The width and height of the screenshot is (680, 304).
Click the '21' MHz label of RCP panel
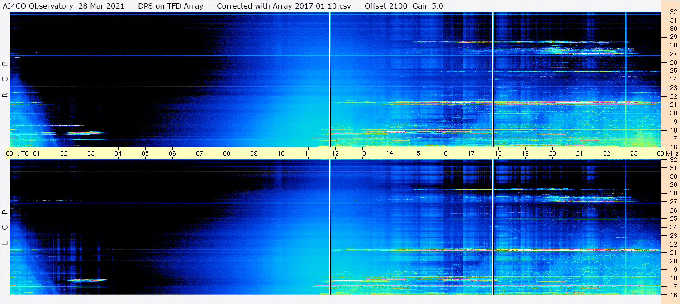coord(673,105)
